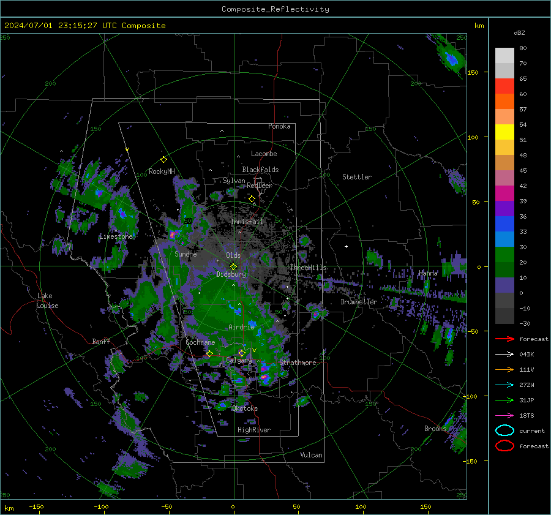Viewport: 551px width, 515px height.
Task: Click the 54 dBZ yellow color swatch
Action: pos(504,132)
